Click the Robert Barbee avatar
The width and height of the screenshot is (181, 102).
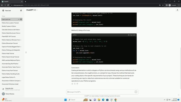click(x=3, y=94)
